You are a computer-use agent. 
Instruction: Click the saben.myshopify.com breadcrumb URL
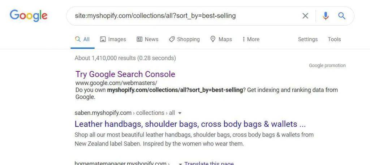pyautogui.click(x=125, y=113)
